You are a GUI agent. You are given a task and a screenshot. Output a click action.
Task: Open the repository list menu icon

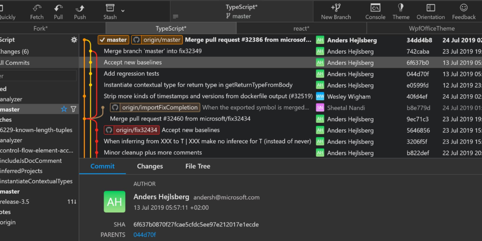(175, 17)
